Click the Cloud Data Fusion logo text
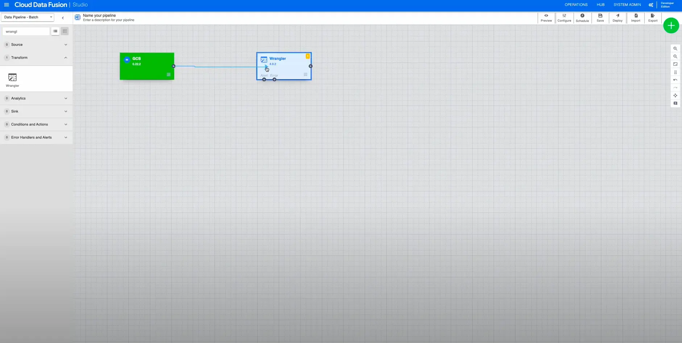The height and width of the screenshot is (343, 682). point(41,5)
